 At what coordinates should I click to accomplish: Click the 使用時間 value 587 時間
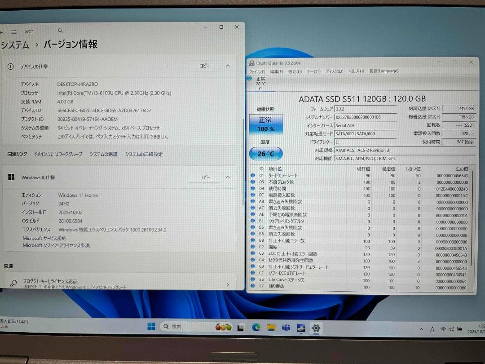[459, 142]
